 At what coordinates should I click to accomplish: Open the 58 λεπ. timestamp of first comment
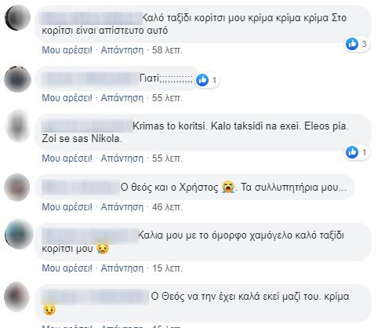click(167, 50)
